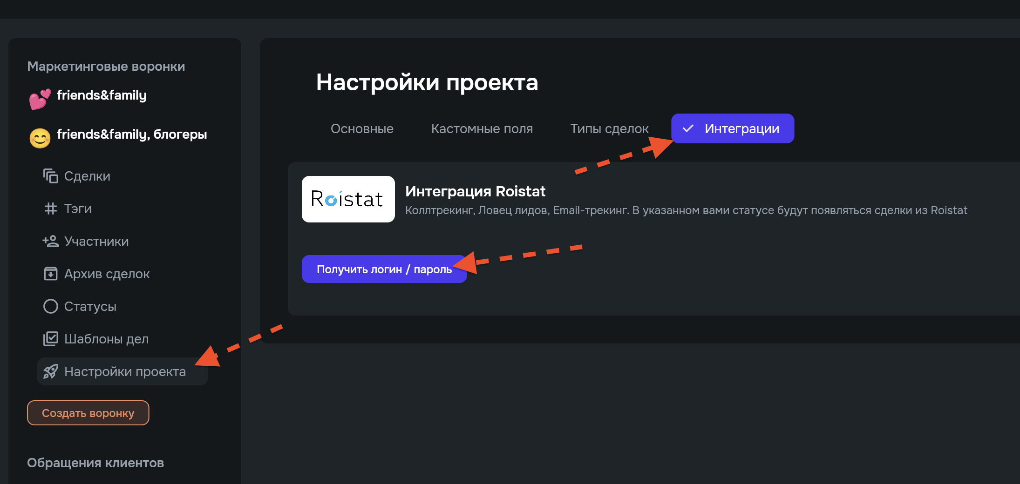This screenshot has height=484, width=1020.
Task: Click the checklist icon beside Шаблоны дел
Action: point(50,339)
